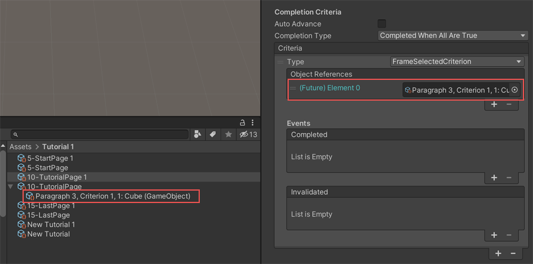Open the criterion Type dropdown

point(457,62)
